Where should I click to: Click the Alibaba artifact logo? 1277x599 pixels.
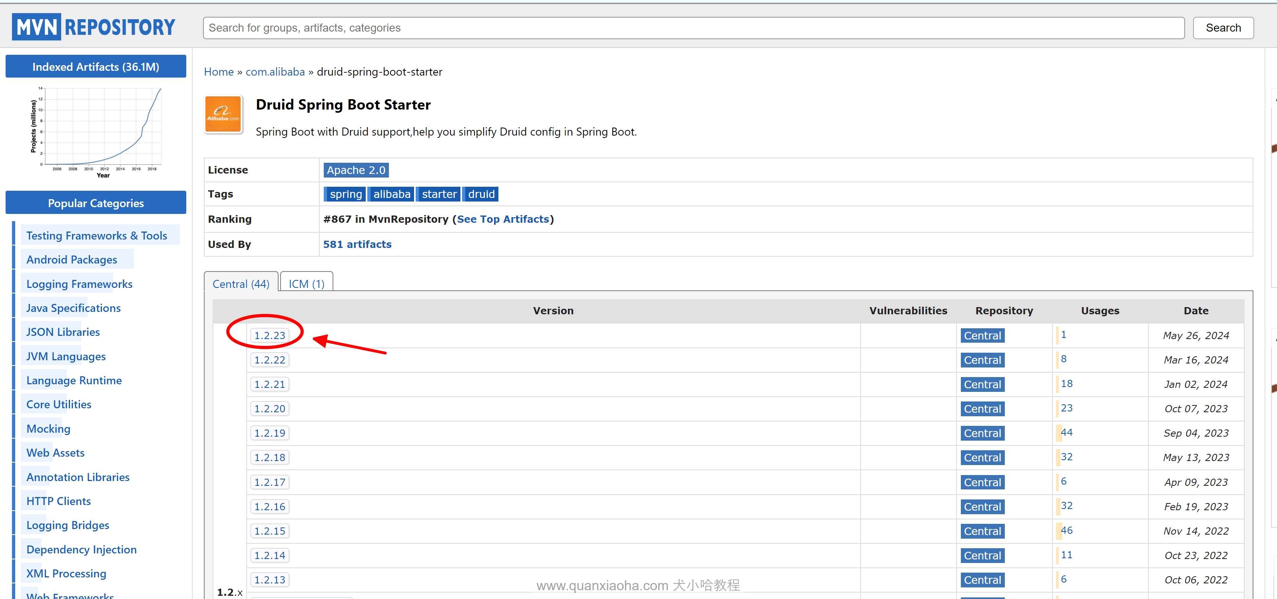223,114
